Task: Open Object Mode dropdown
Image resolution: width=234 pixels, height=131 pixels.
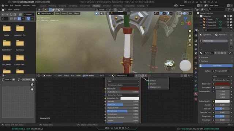Action: click(45, 13)
